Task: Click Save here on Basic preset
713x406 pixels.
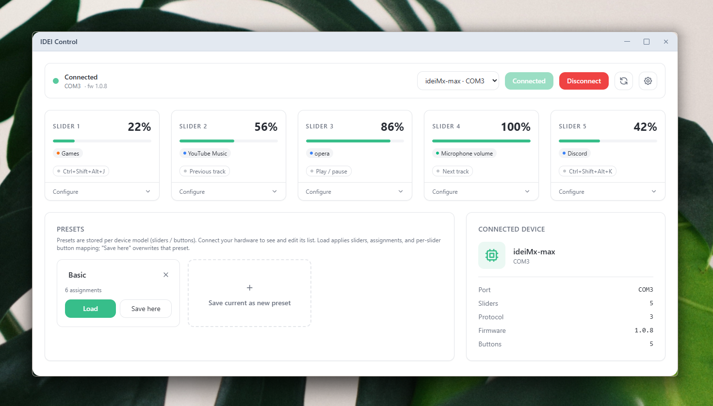Action: click(146, 309)
